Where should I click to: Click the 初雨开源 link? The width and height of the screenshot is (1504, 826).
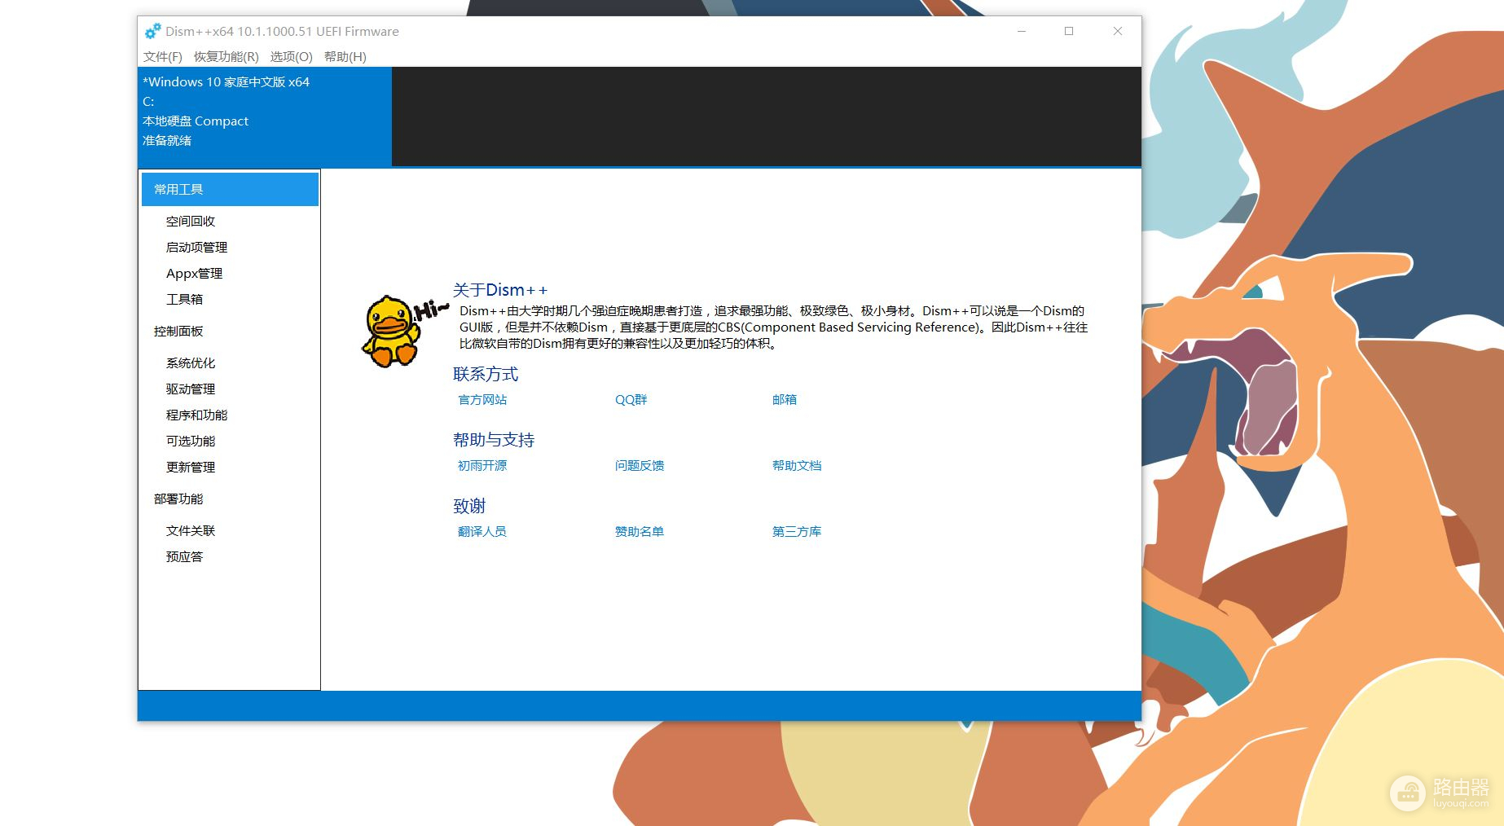(x=482, y=465)
